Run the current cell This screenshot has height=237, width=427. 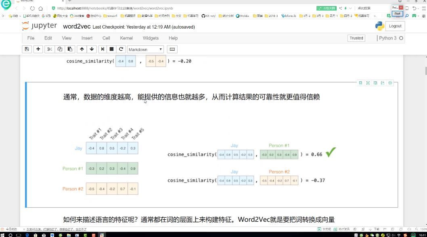102,49
